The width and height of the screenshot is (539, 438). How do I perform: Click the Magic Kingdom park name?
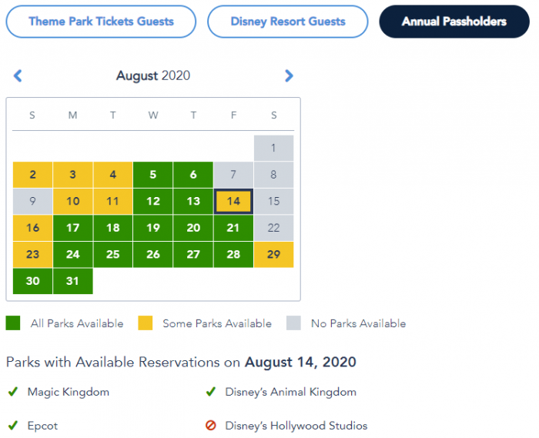(x=69, y=392)
